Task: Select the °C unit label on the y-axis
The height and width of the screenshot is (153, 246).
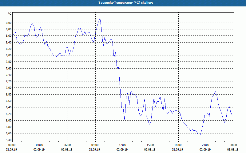Action: click(10, 14)
